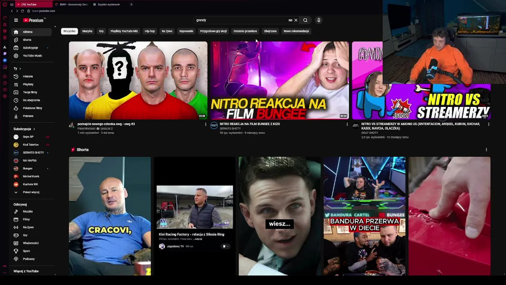Open Podcasty under Odkrywaj
Screen dimensions: 506x285
pos(32,259)
